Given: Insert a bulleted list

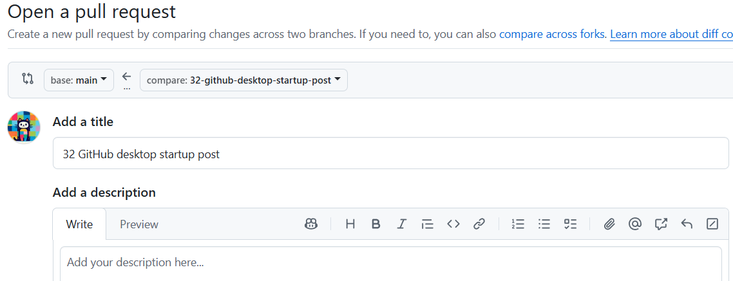Looking at the screenshot, I should click(x=544, y=224).
